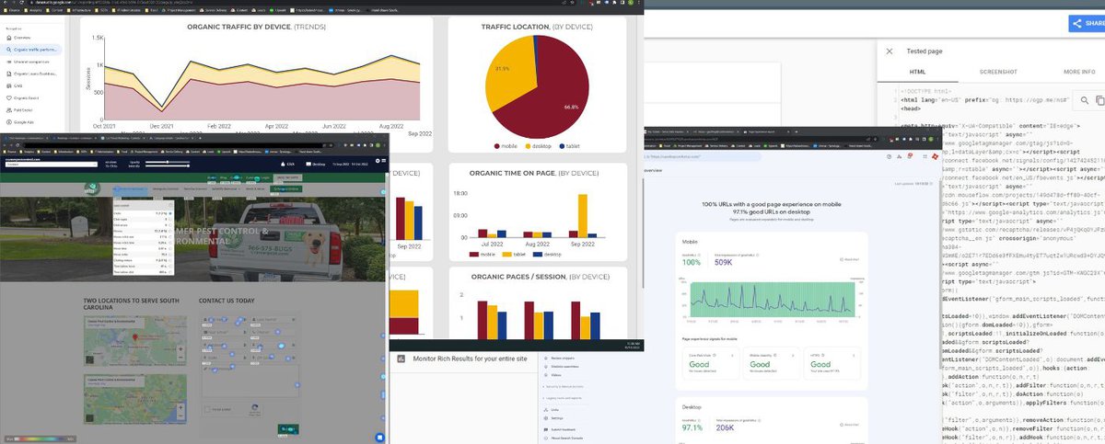Viewport: 1105px width, 444px height.
Task: Toggle mobile legend in Organic Time on Page
Action: pos(483,254)
